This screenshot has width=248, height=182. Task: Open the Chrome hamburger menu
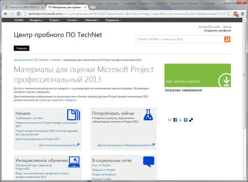pos(243,14)
